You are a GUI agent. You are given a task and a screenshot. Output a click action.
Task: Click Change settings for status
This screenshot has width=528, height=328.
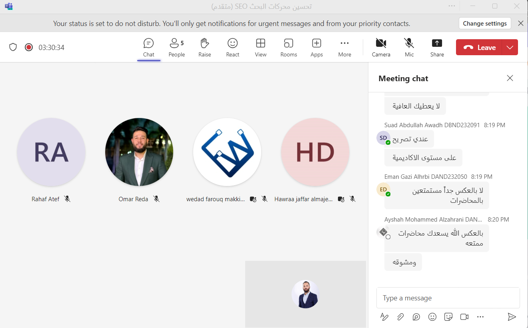pyautogui.click(x=485, y=24)
